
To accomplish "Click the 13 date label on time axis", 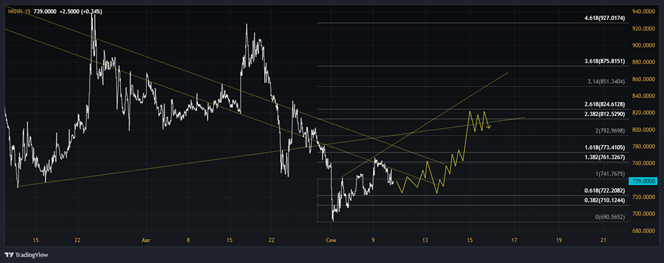I will click(x=425, y=240).
